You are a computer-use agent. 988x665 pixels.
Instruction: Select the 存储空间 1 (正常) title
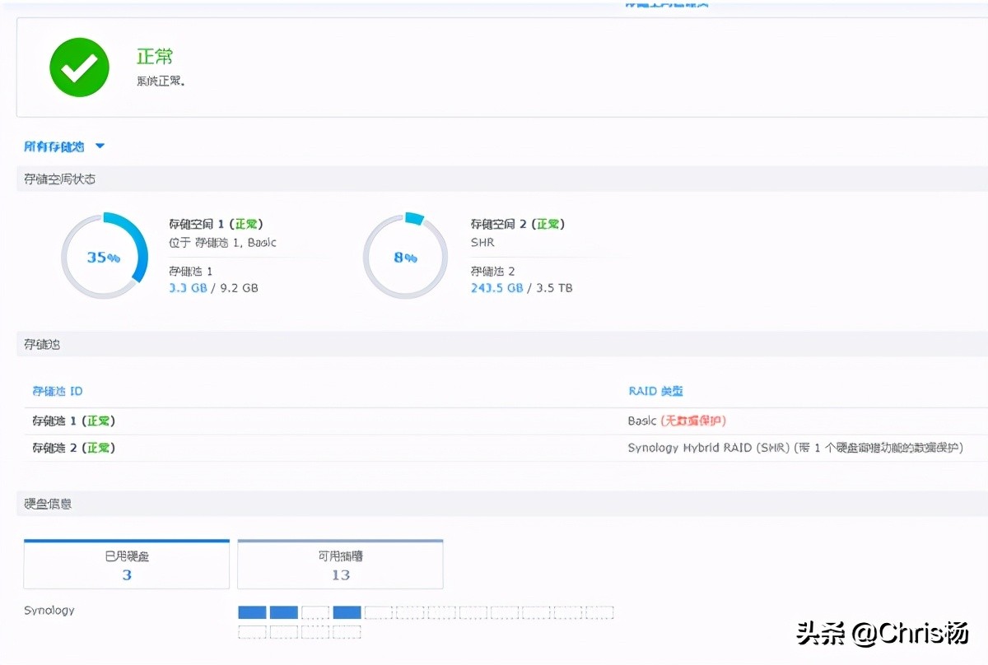(x=216, y=224)
